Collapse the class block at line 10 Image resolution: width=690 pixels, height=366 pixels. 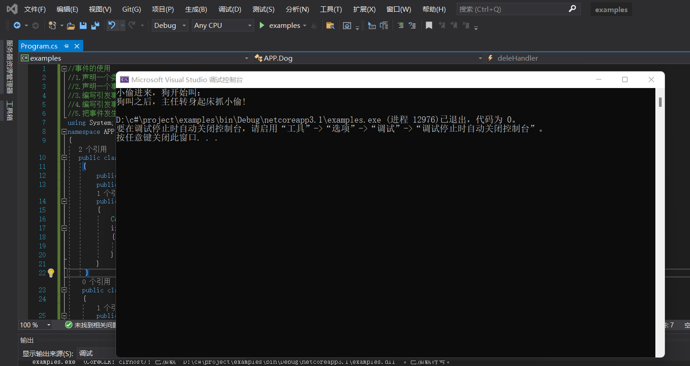click(x=64, y=158)
